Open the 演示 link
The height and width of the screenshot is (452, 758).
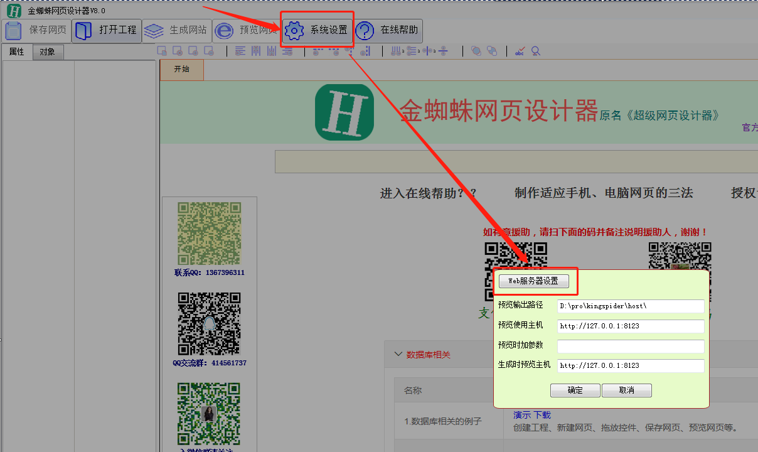coord(522,415)
